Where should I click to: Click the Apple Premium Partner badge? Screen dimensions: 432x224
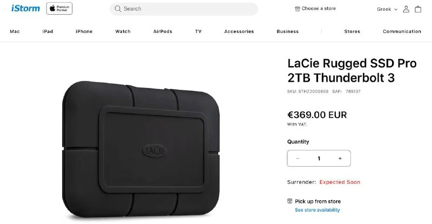[59, 9]
